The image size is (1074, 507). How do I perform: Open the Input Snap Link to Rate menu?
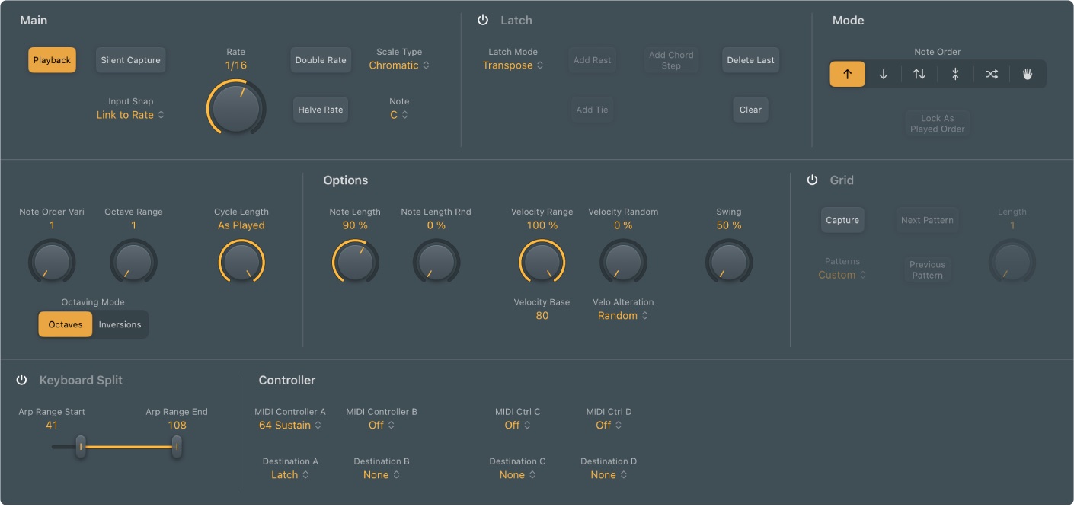coord(130,115)
